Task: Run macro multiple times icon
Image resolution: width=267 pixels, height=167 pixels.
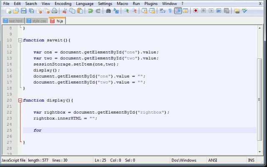Action: tap(219, 11)
